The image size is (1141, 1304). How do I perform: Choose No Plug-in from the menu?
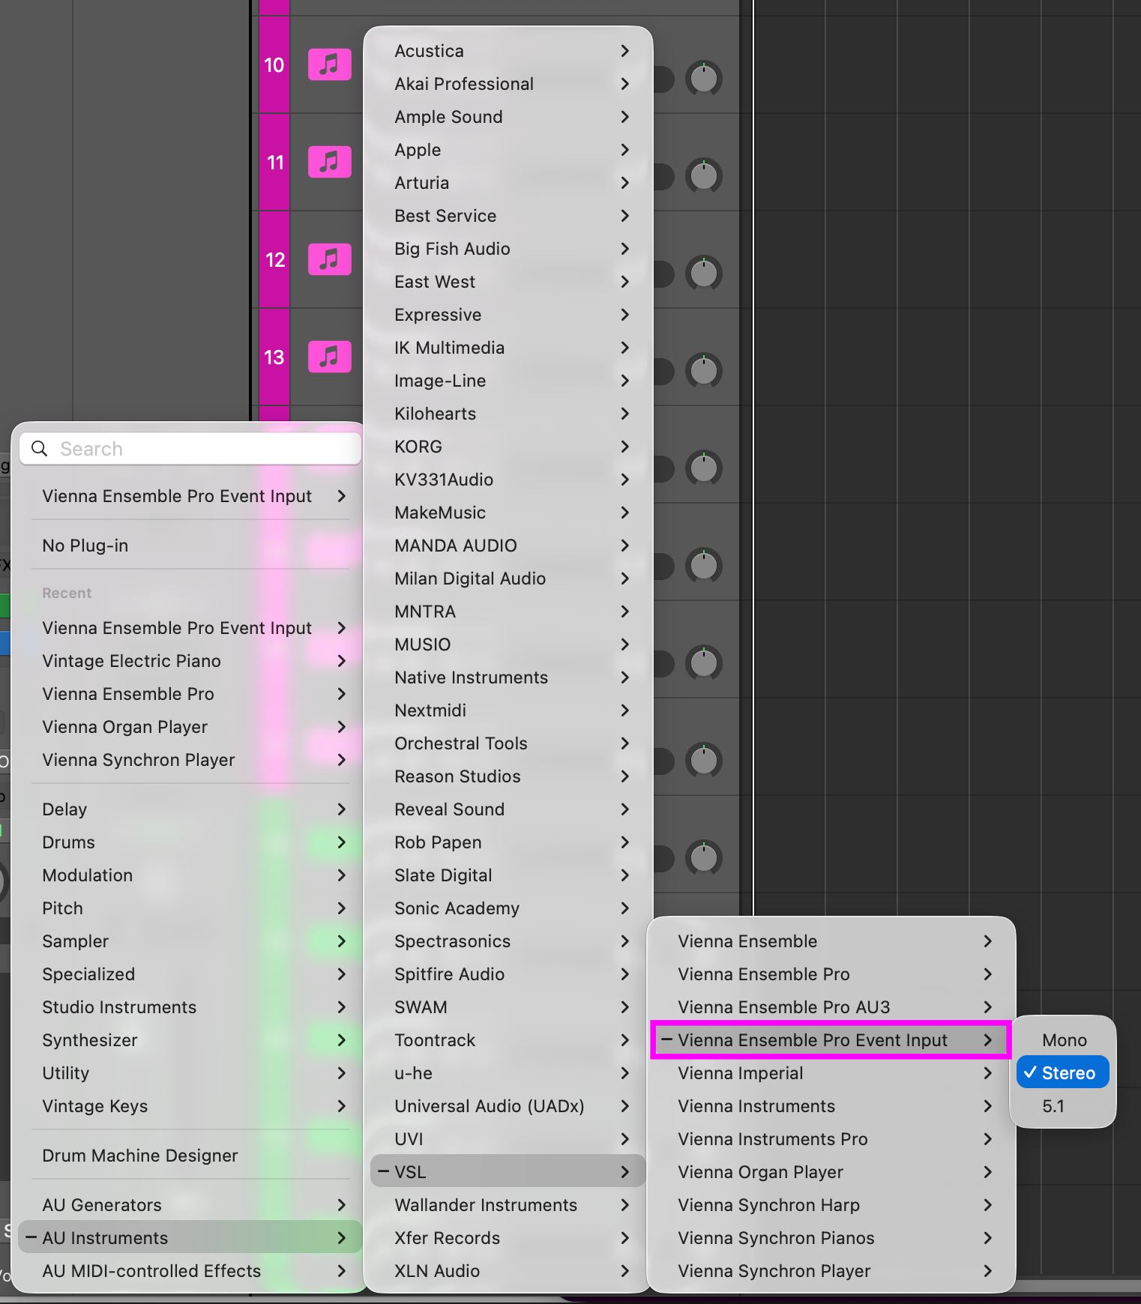85,546
